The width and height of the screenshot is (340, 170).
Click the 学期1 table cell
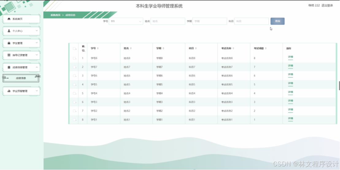click(159, 120)
